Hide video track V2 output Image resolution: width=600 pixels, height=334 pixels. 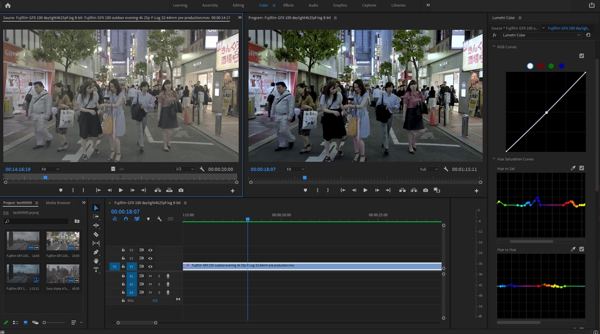(x=150, y=258)
